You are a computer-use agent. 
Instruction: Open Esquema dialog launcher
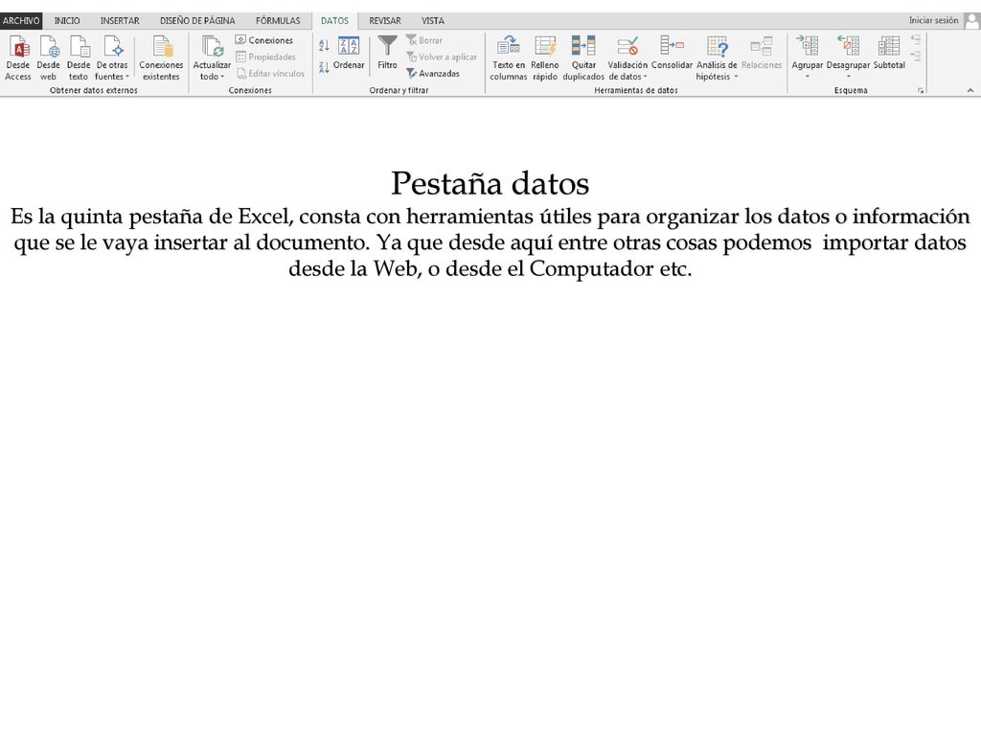pyautogui.click(x=921, y=91)
